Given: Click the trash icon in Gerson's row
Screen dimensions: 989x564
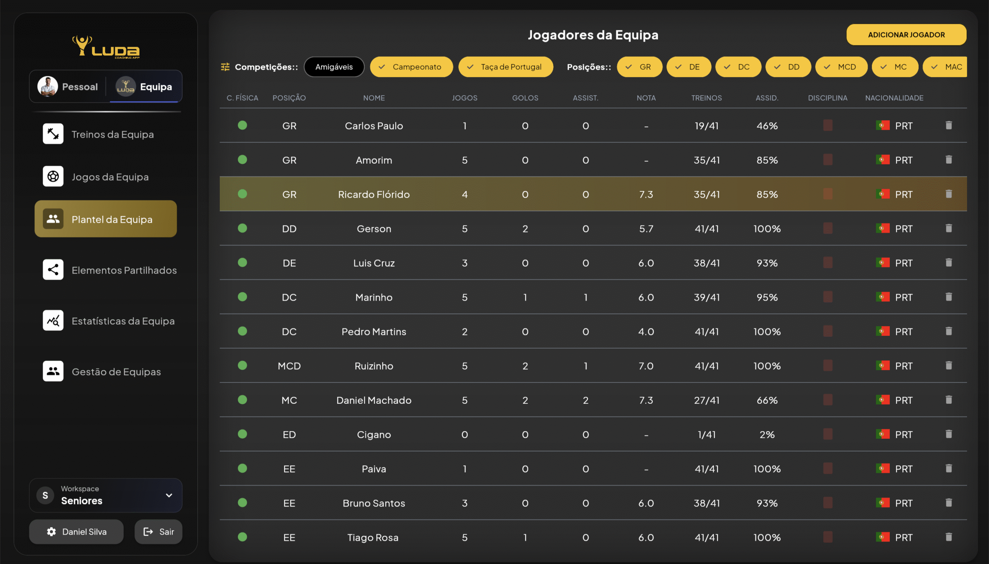Looking at the screenshot, I should pos(948,229).
